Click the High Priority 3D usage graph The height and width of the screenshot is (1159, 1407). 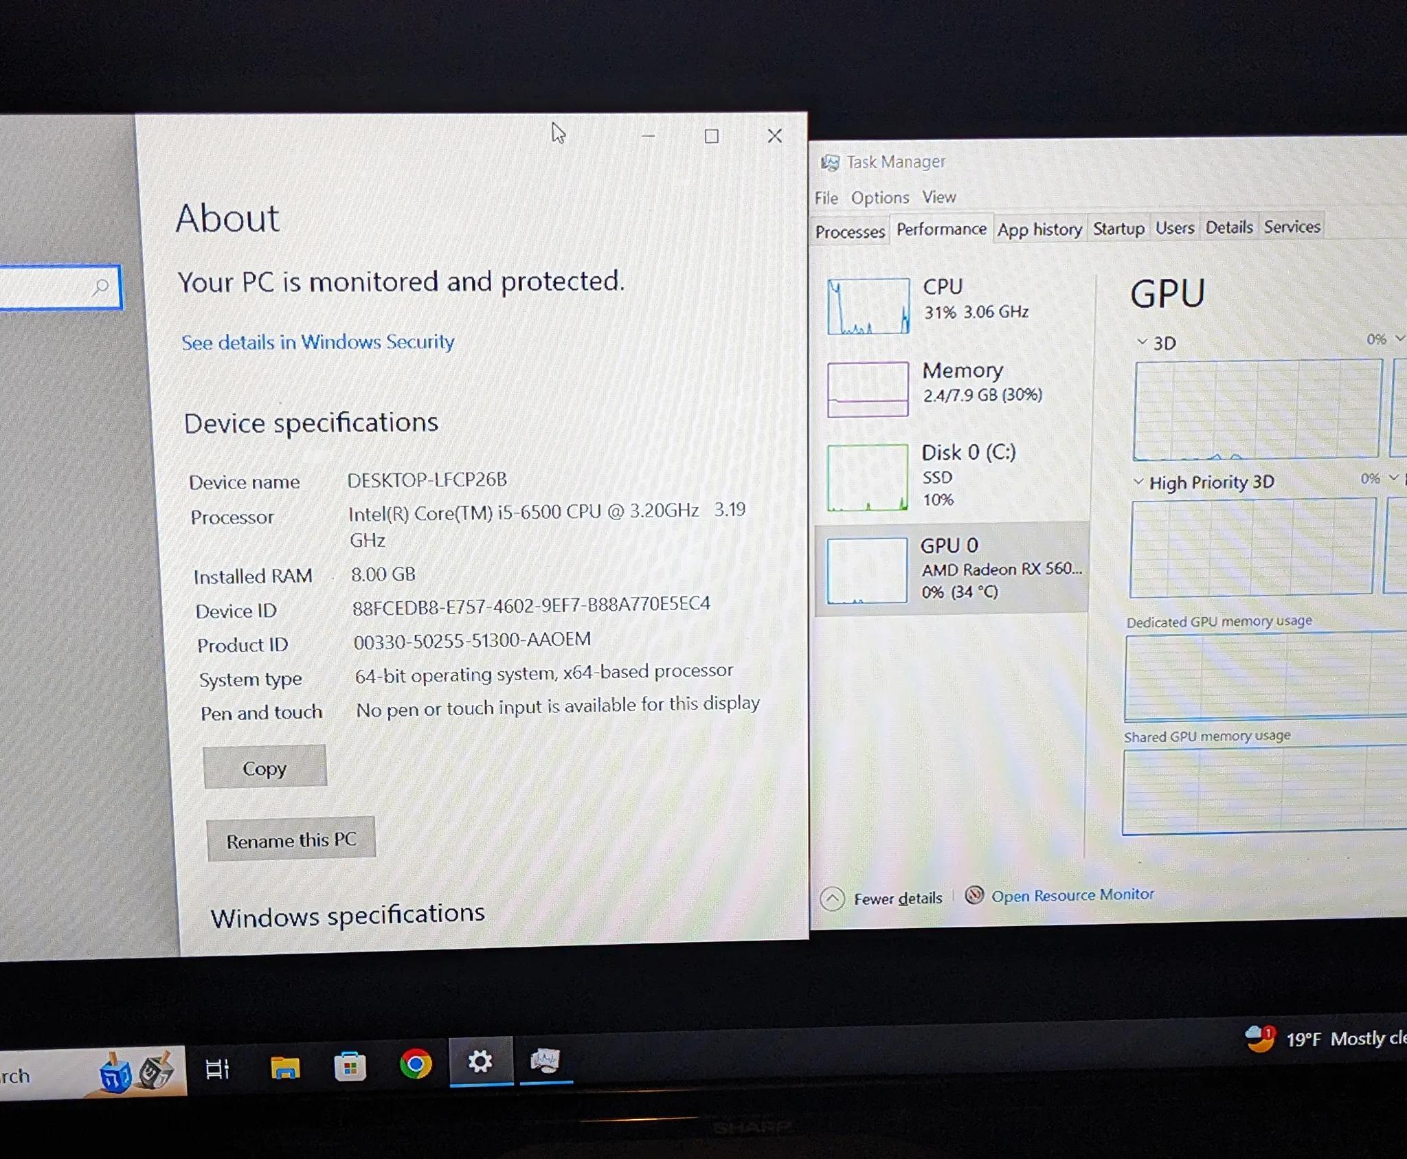click(1252, 548)
